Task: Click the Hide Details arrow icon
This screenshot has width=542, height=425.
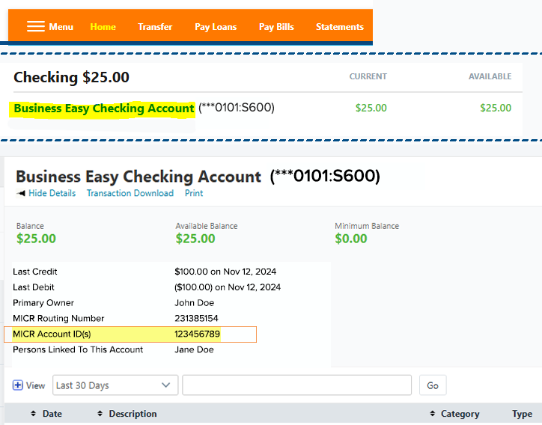Action: point(21,193)
